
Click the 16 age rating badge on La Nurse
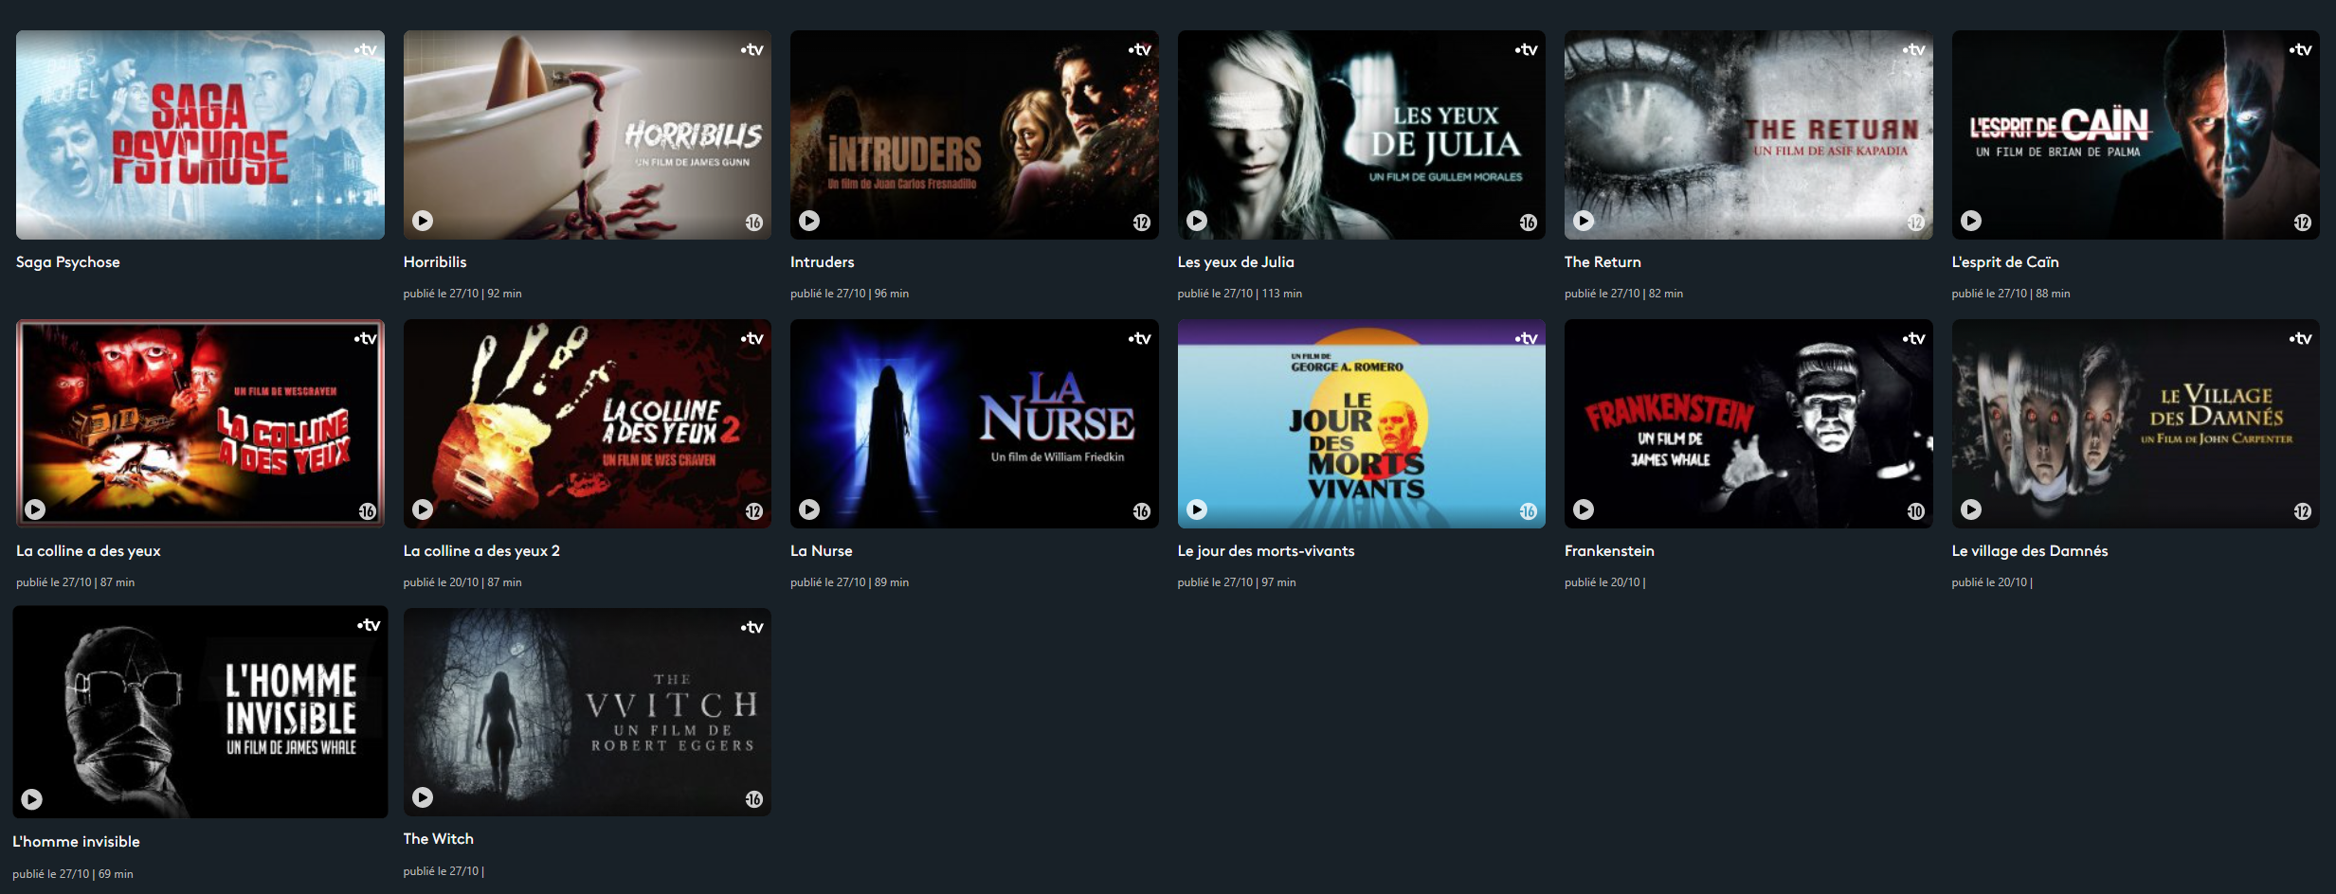pyautogui.click(x=1141, y=511)
